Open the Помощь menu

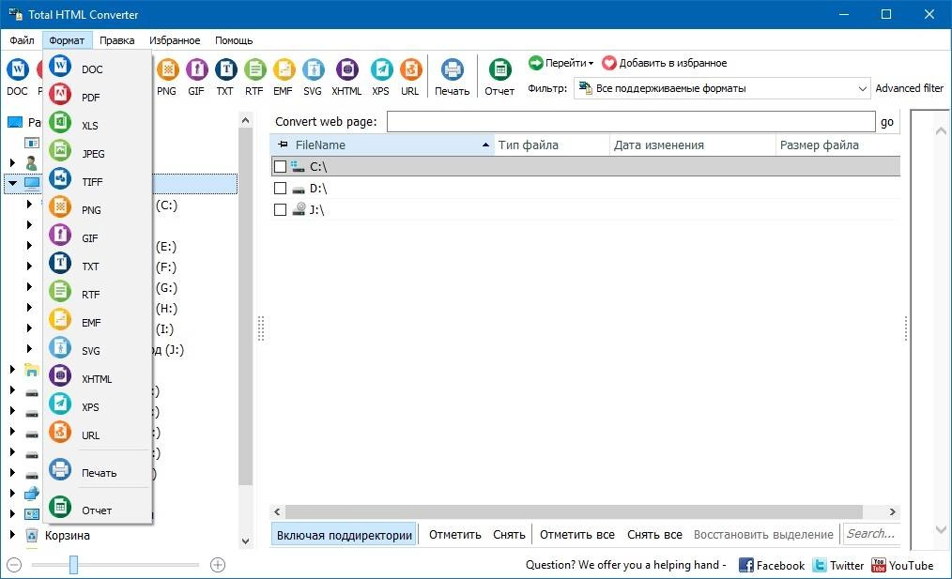[234, 40]
